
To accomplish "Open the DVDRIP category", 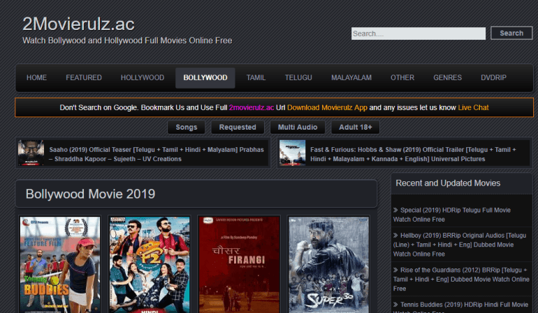I will tap(493, 77).
